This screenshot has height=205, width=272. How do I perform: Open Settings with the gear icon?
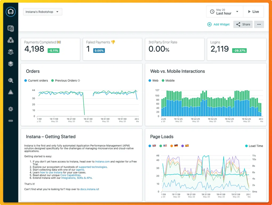click(x=11, y=109)
